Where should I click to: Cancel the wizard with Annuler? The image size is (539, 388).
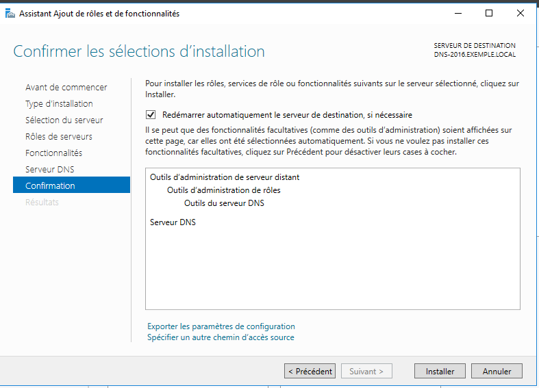[497, 371]
